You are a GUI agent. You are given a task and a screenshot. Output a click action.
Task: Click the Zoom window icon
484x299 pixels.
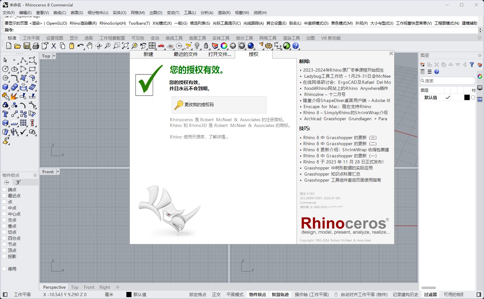point(116,46)
